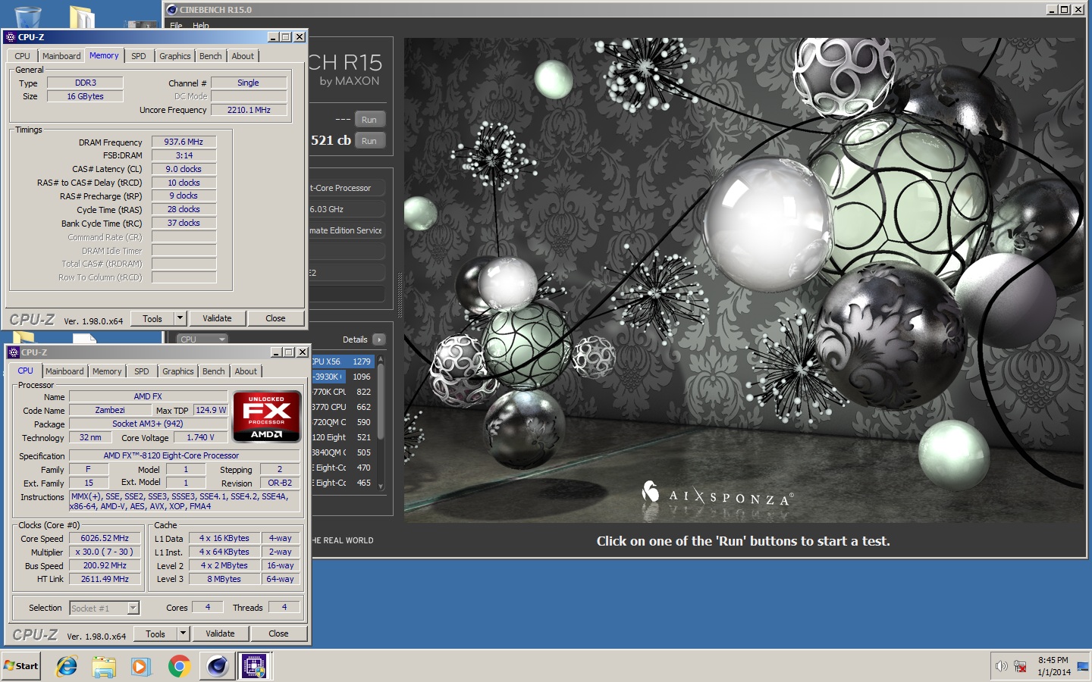This screenshot has width=1092, height=682.
Task: Open the Help menu in Cinebench
Action: pos(201,26)
